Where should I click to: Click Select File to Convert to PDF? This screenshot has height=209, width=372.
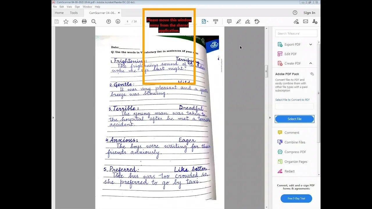click(x=292, y=100)
